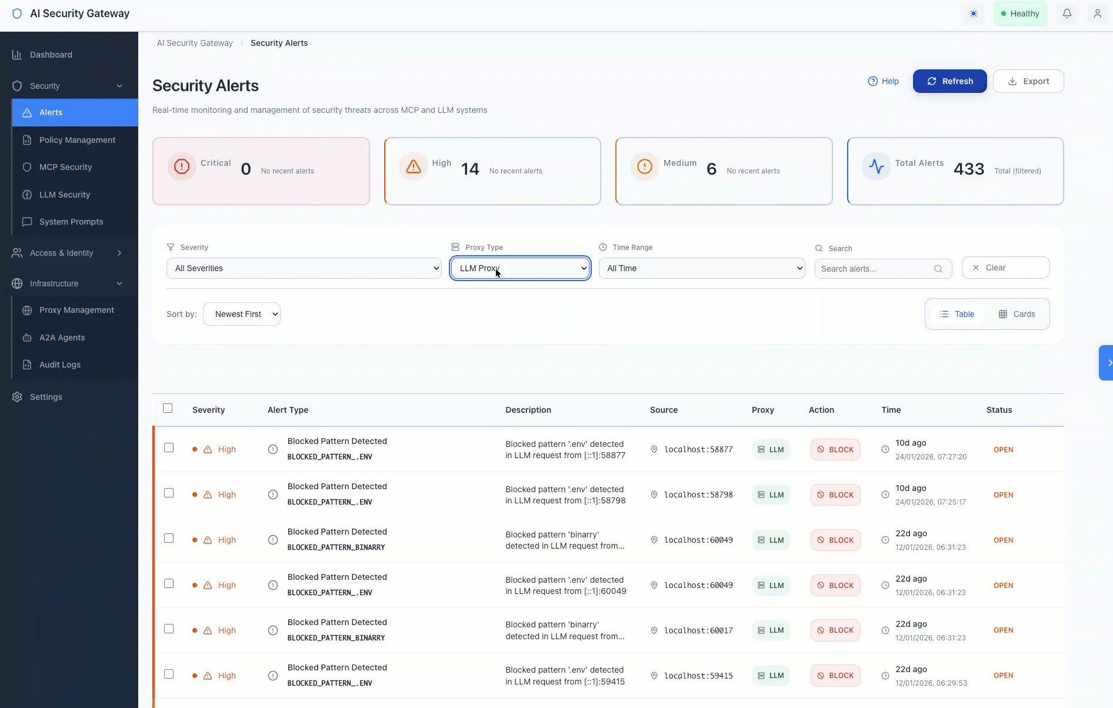
Task: Check the localhost:60049 binarry alert row
Action: coord(169,537)
